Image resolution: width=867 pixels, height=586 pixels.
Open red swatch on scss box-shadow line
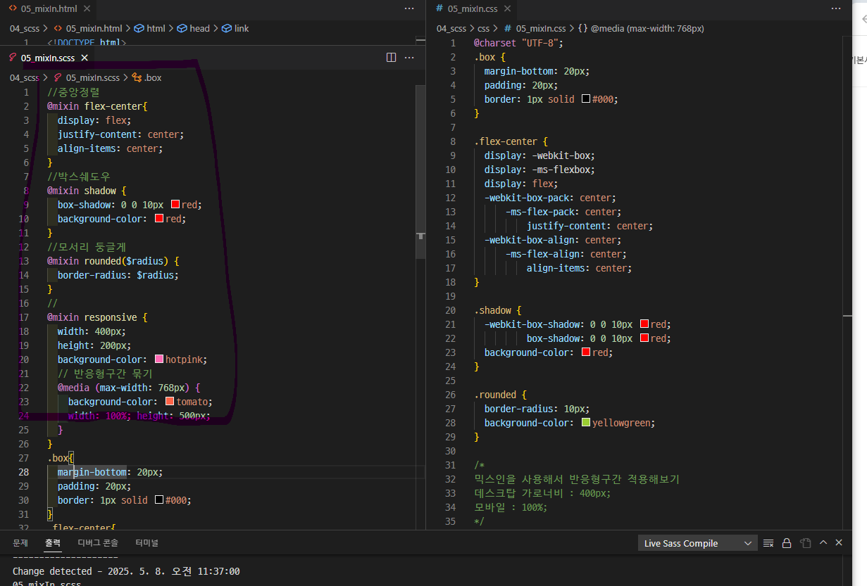coord(175,205)
